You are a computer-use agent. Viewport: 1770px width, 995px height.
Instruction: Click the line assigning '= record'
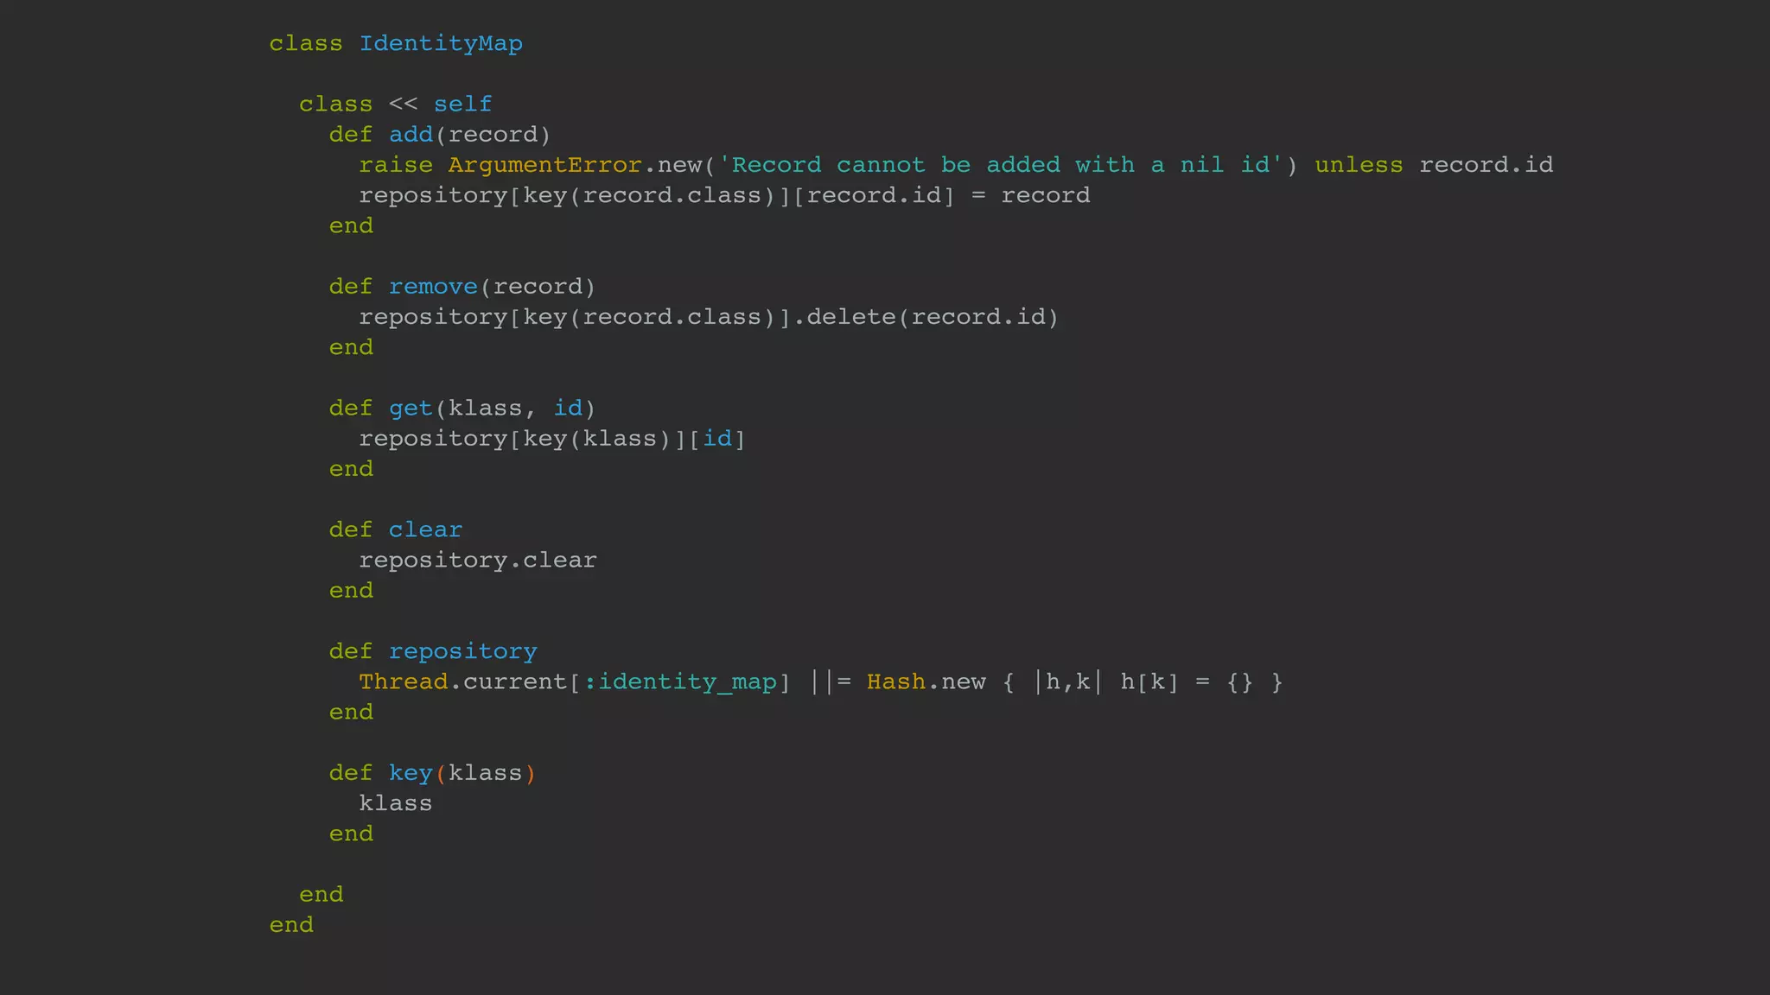point(724,196)
